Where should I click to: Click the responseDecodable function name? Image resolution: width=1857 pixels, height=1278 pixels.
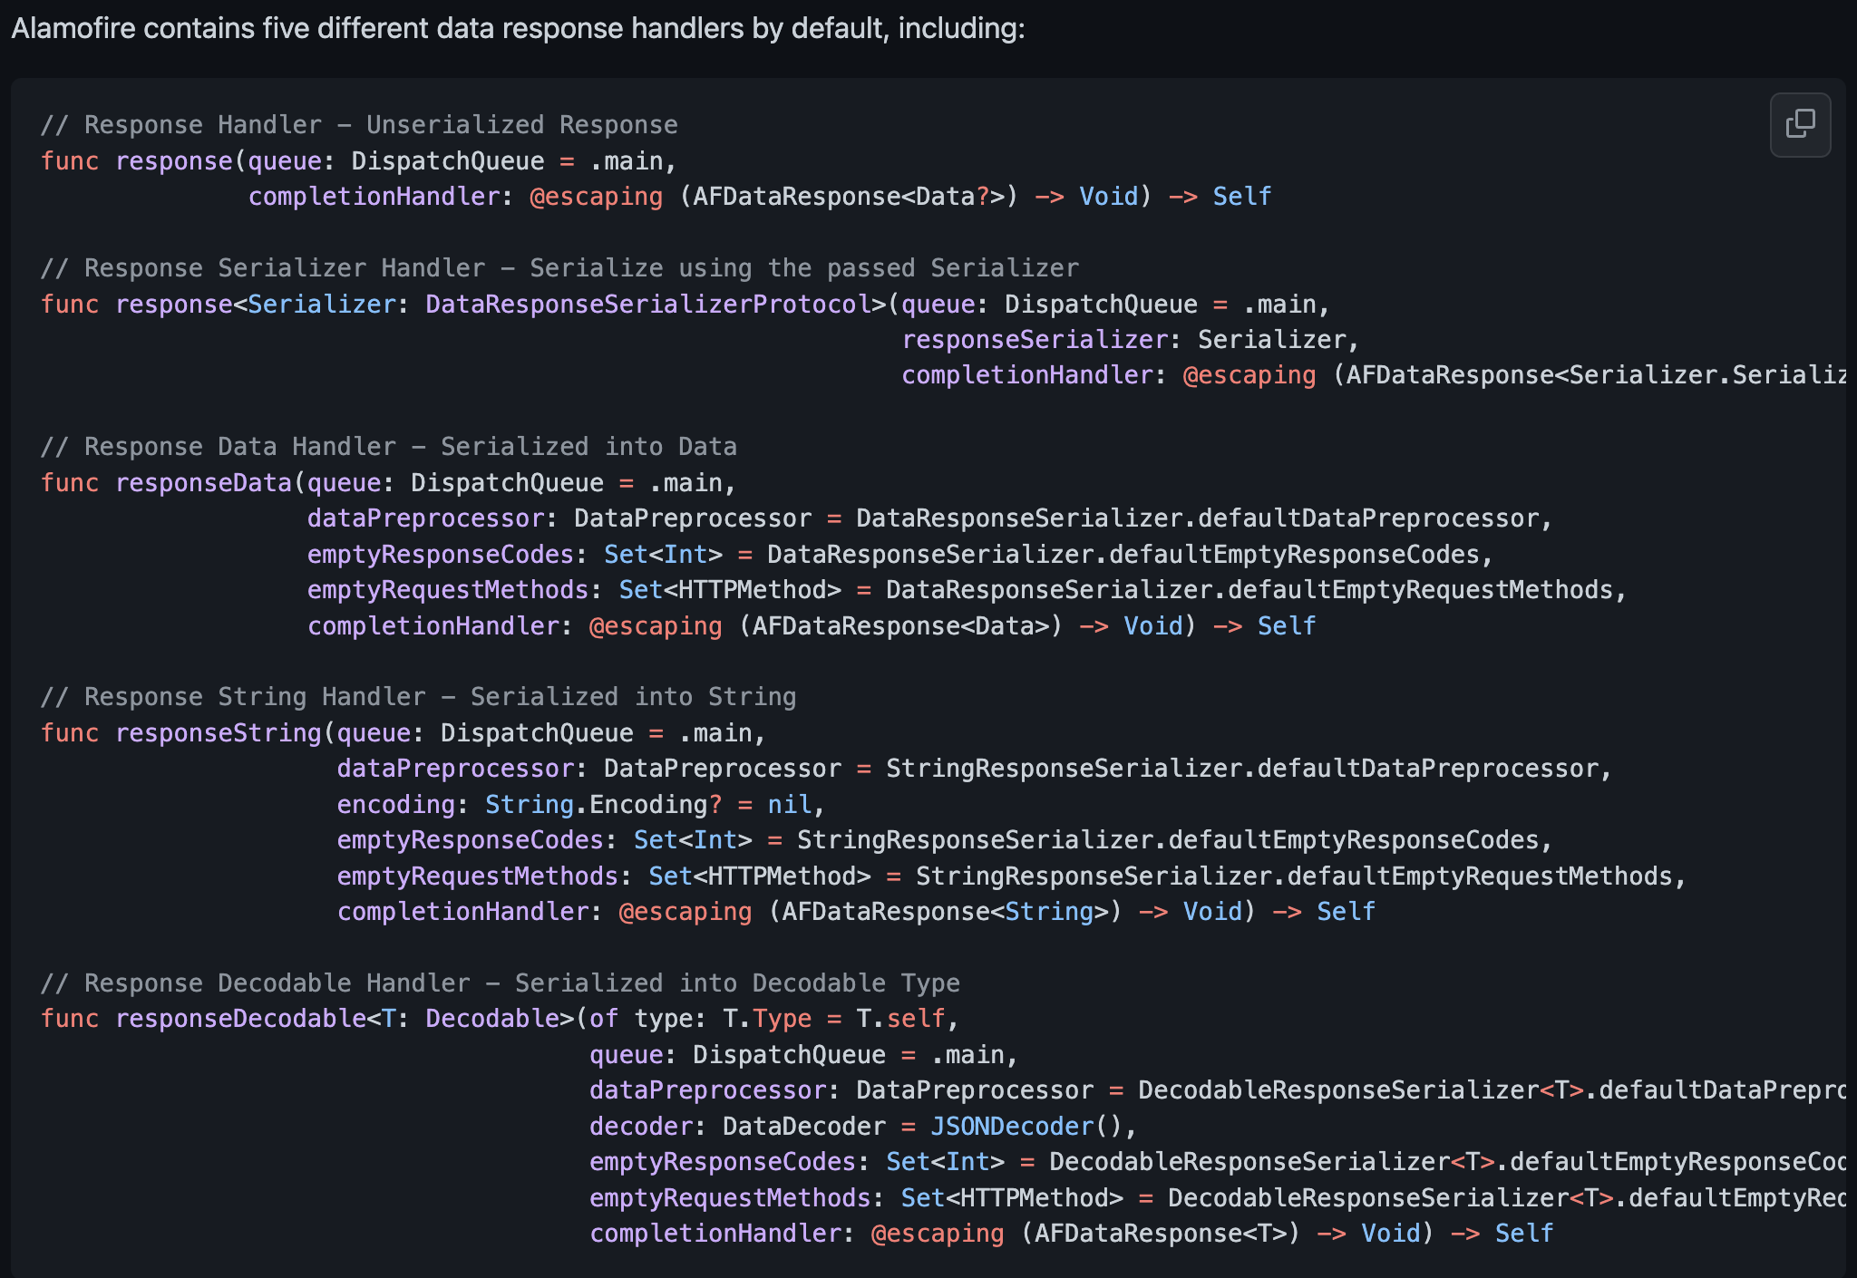click(240, 1019)
